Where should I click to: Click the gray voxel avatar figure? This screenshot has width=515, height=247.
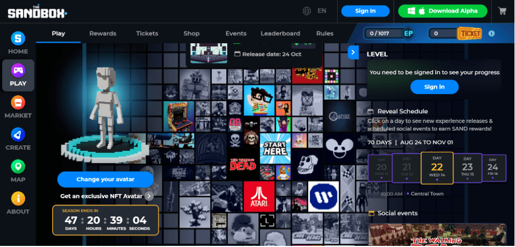click(x=105, y=108)
